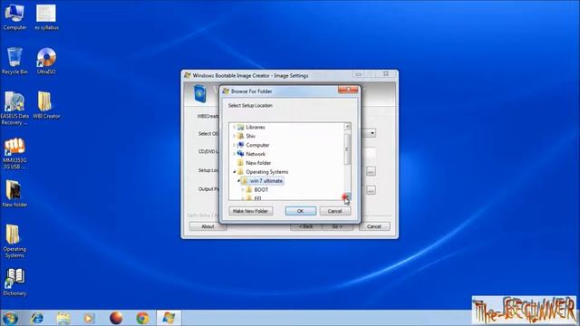The image size is (580, 326).
Task: Click Back button in Image Settings window
Action: tap(306, 226)
